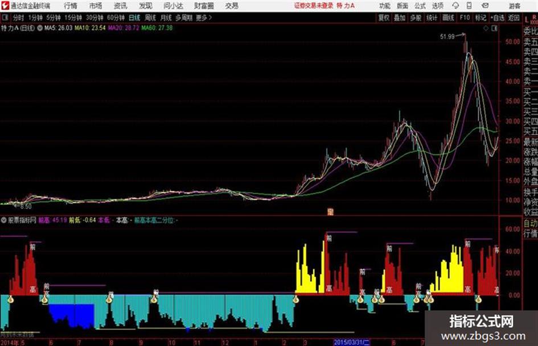Select the 月线 monthly period tab

coord(166,18)
